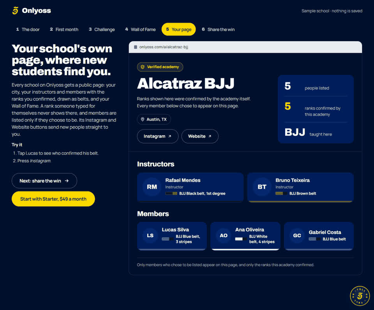This screenshot has height=310, width=374.
Task: Click the site icon in the address bar
Action: 136,47
